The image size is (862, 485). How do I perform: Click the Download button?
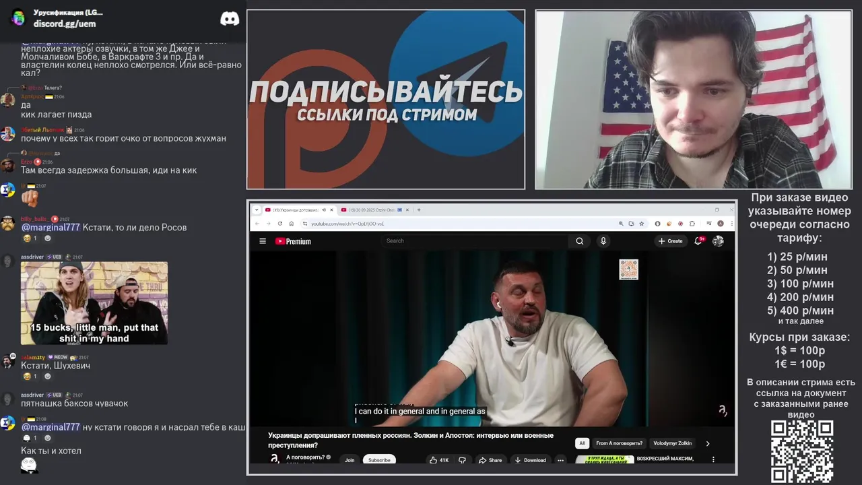point(530,460)
